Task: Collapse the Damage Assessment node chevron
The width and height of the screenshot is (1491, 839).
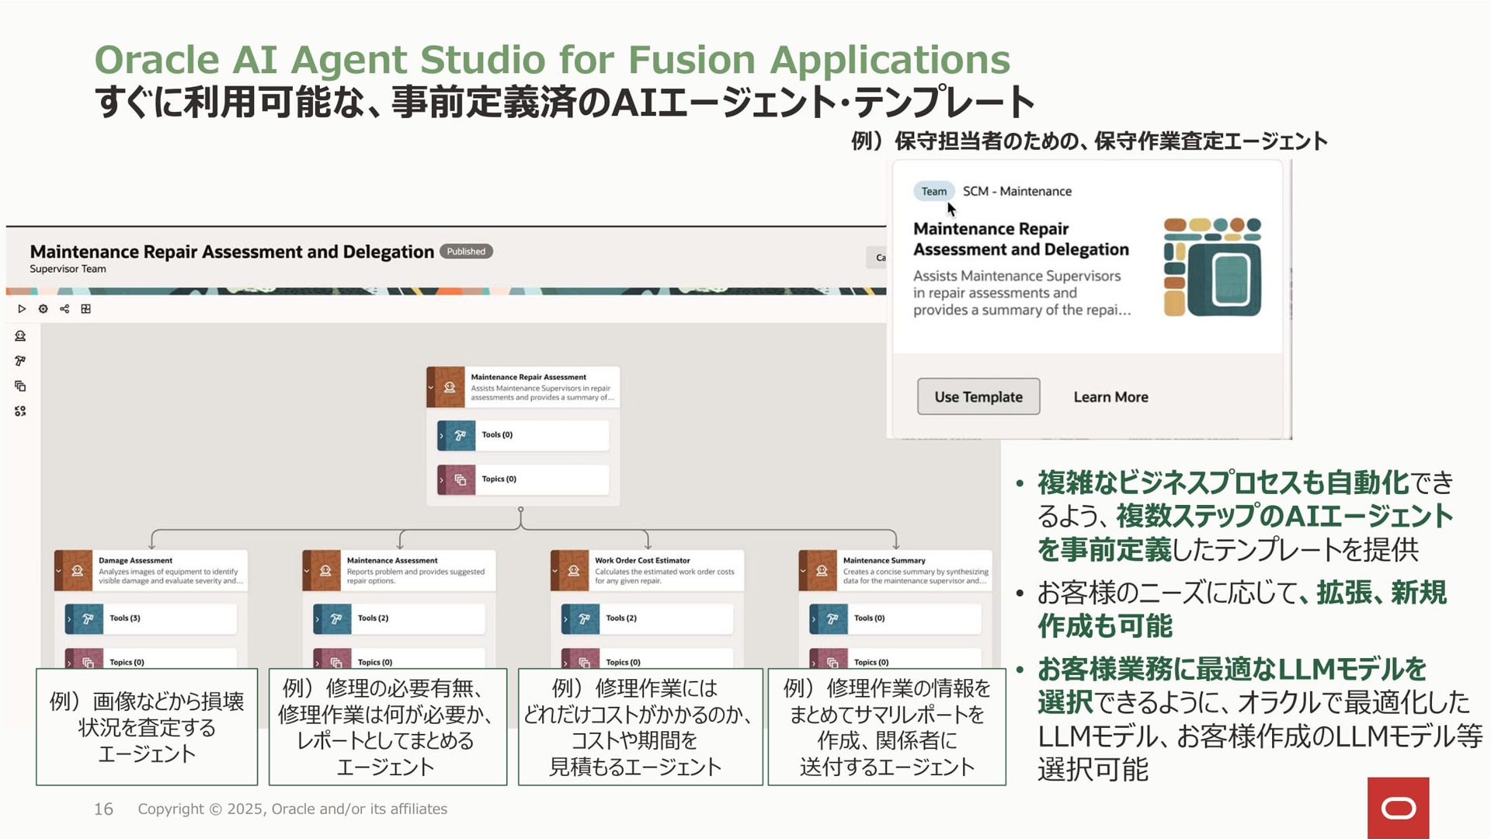Action: tap(58, 571)
